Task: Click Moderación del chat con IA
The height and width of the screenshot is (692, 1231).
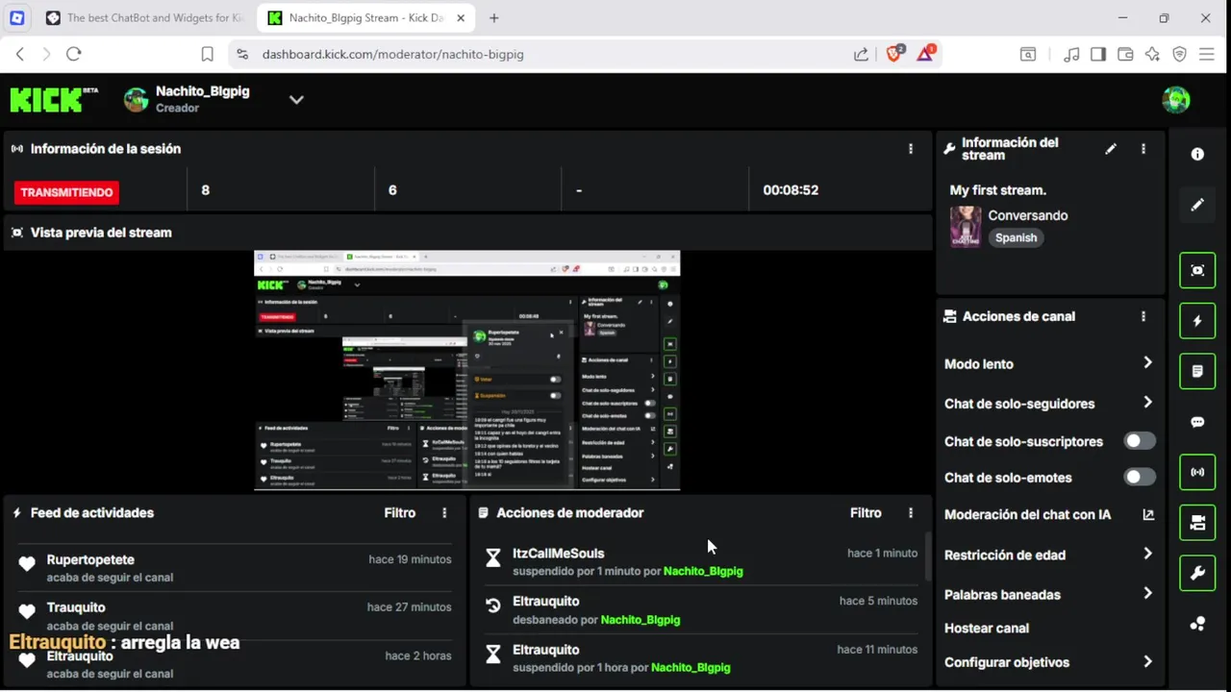Action: pyautogui.click(x=1027, y=514)
